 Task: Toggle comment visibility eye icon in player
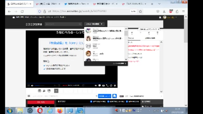(x=96, y=85)
